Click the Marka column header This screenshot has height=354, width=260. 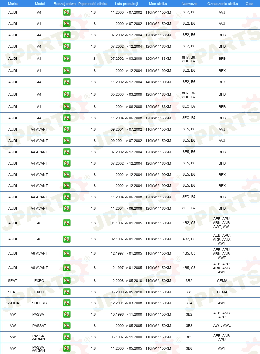13,4
